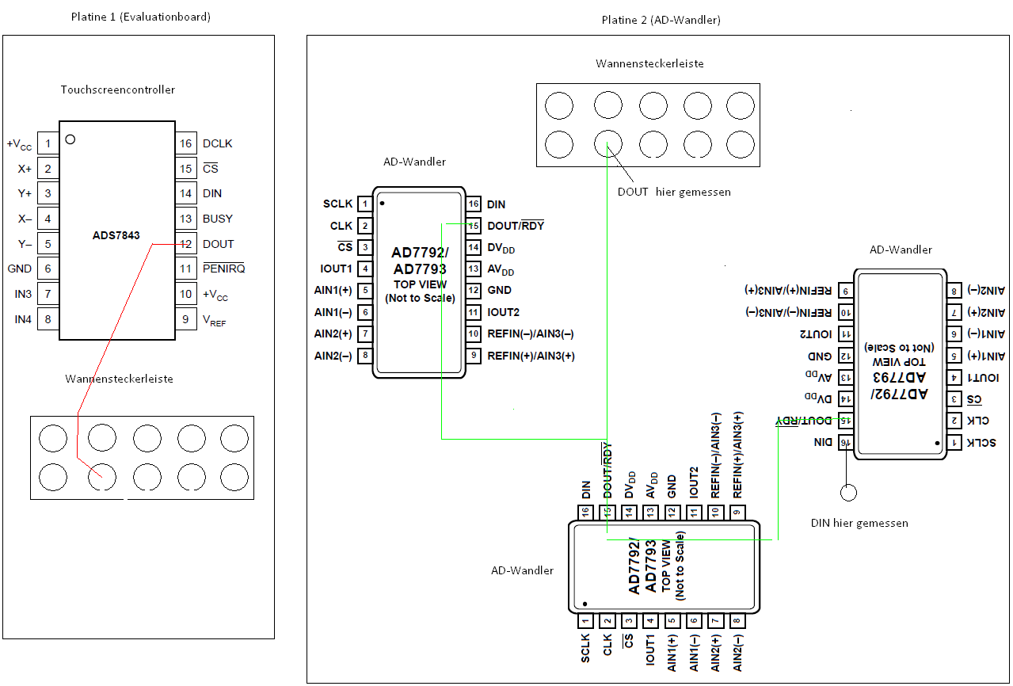
Task: Select pin box 7 next to IN3
Action: click(48, 294)
